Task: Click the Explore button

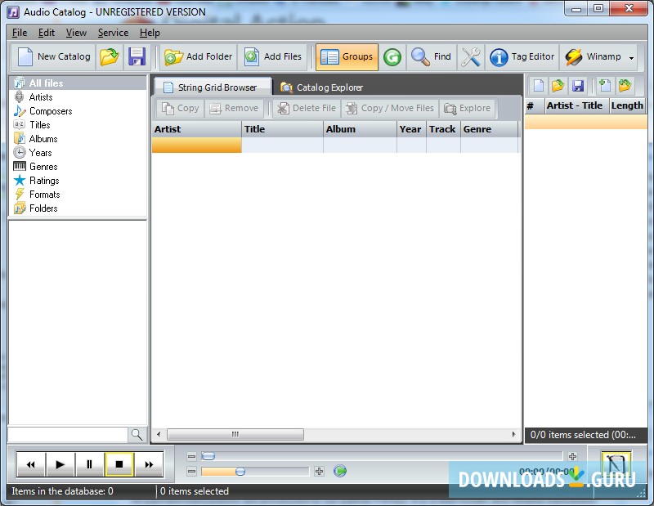Action: click(467, 109)
